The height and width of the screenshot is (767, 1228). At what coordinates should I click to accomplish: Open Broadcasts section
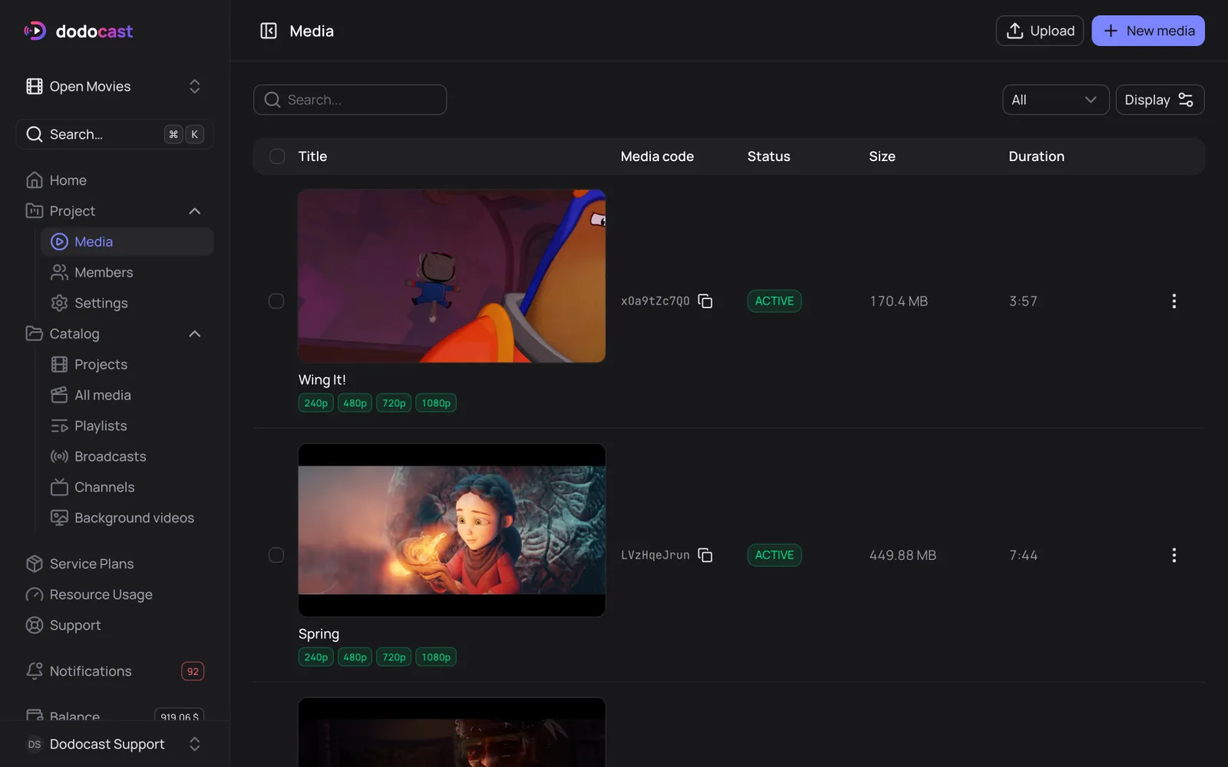click(x=127, y=456)
